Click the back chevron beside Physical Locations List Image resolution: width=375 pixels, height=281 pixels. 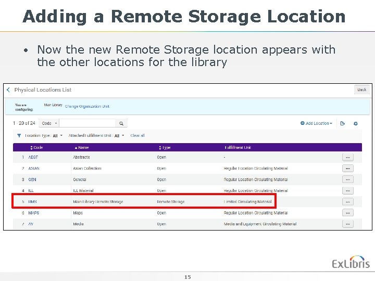(8, 90)
